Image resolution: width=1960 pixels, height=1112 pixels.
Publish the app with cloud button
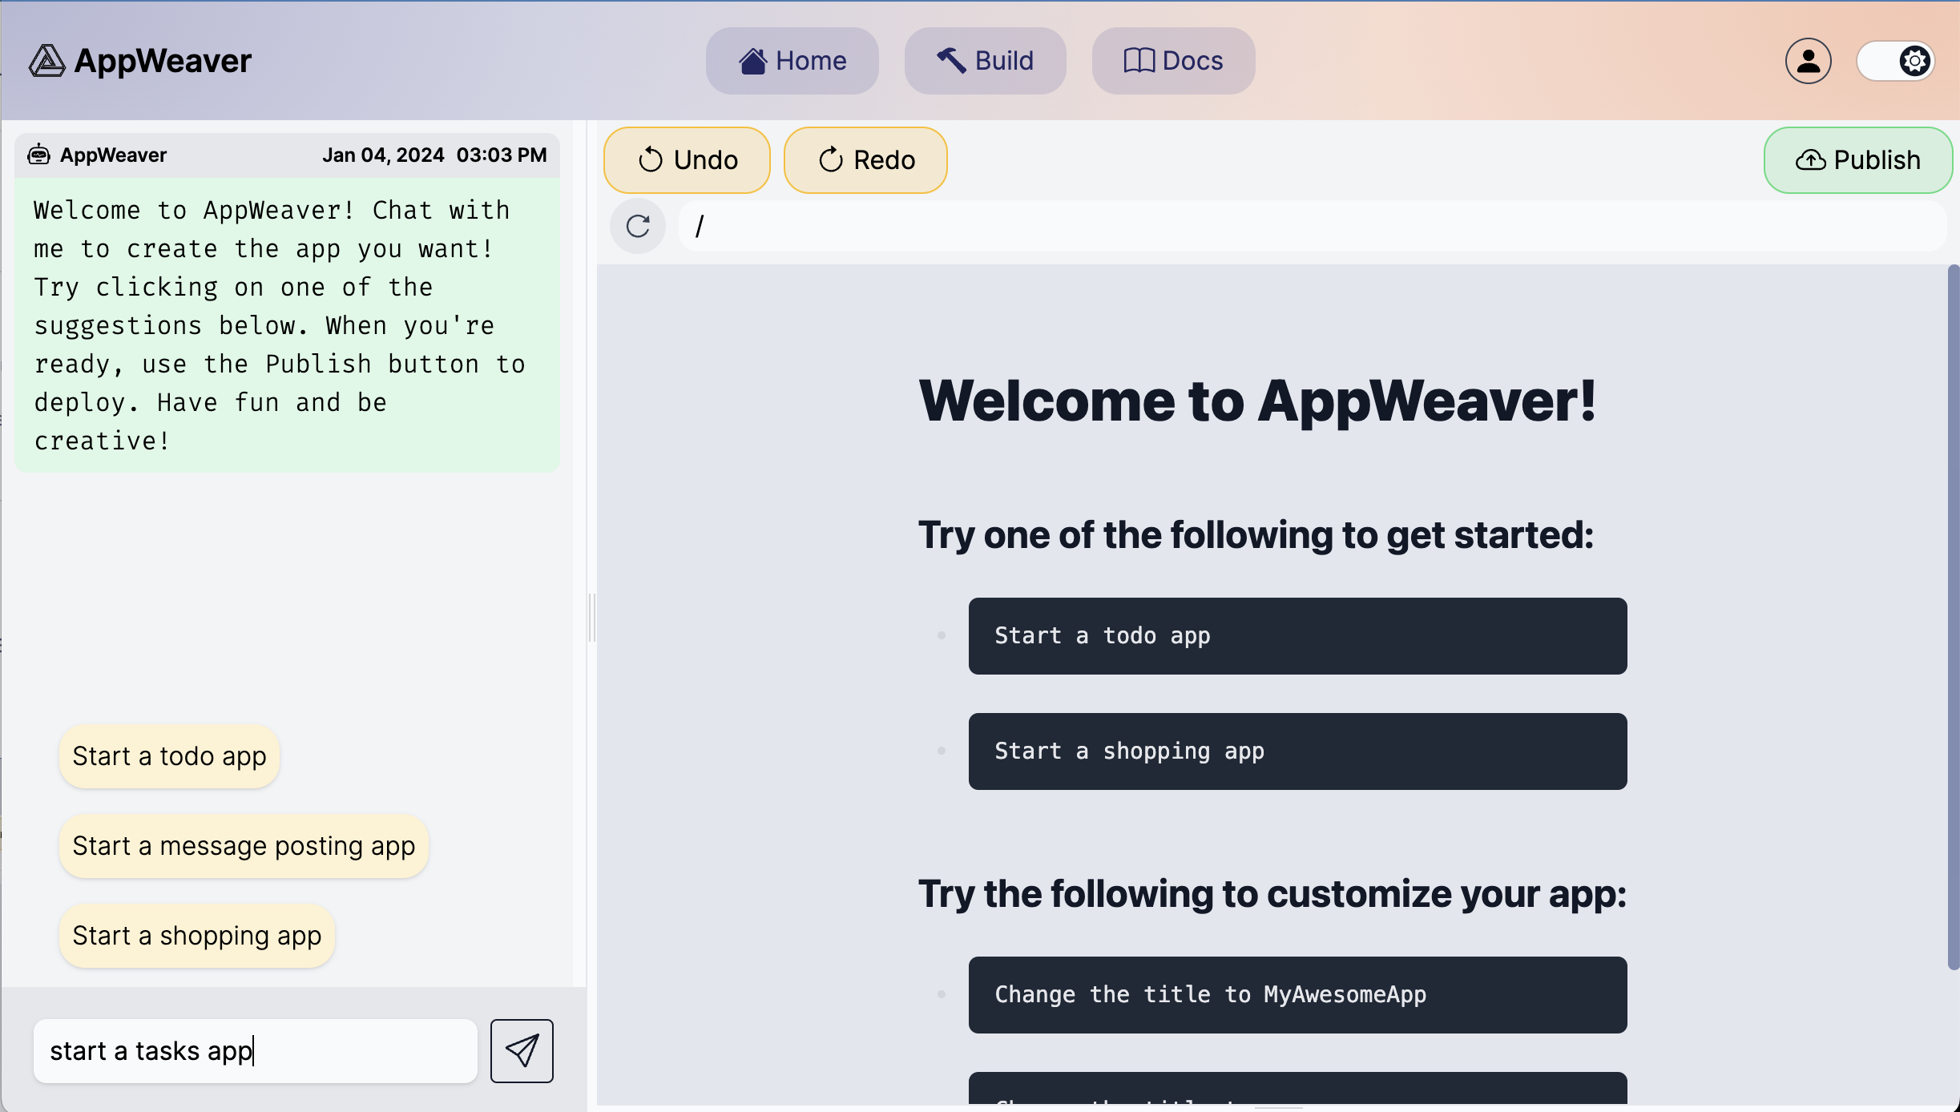click(x=1857, y=160)
